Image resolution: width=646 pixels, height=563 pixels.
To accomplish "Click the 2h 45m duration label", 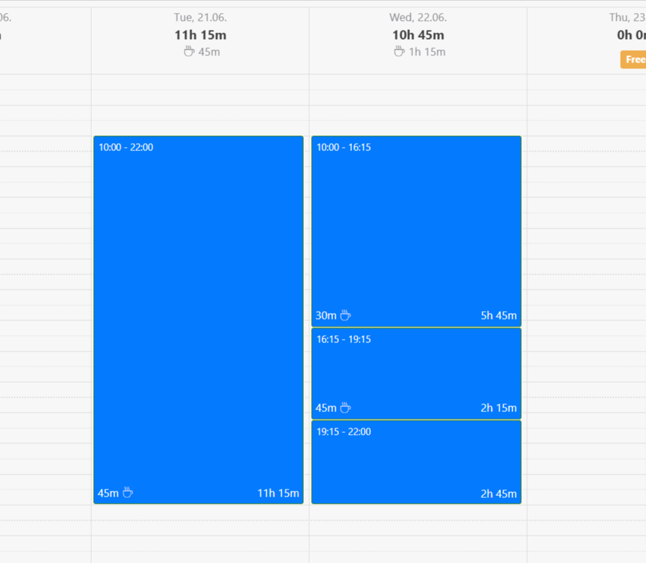I will 498,494.
